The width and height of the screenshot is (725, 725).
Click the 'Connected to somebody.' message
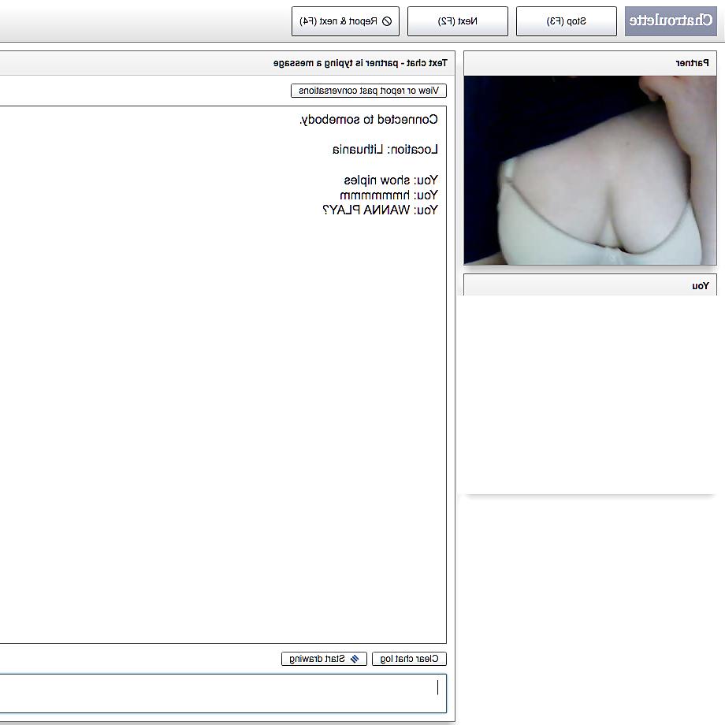coord(369,120)
